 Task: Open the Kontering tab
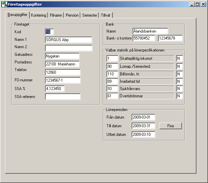[39, 15]
